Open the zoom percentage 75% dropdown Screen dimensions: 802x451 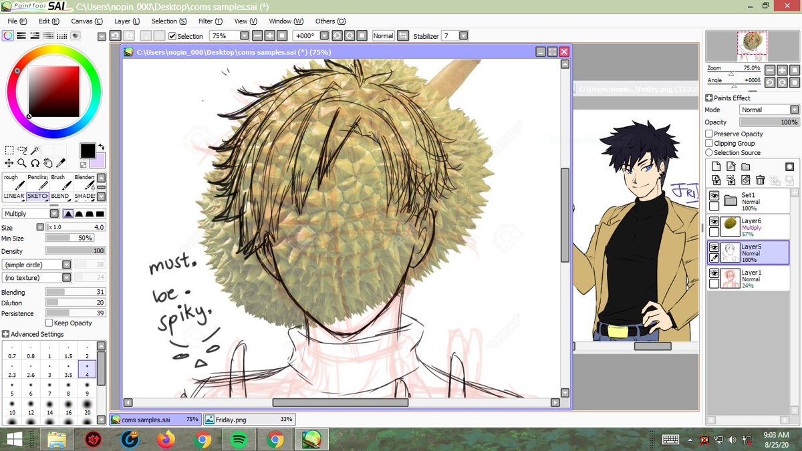click(244, 35)
